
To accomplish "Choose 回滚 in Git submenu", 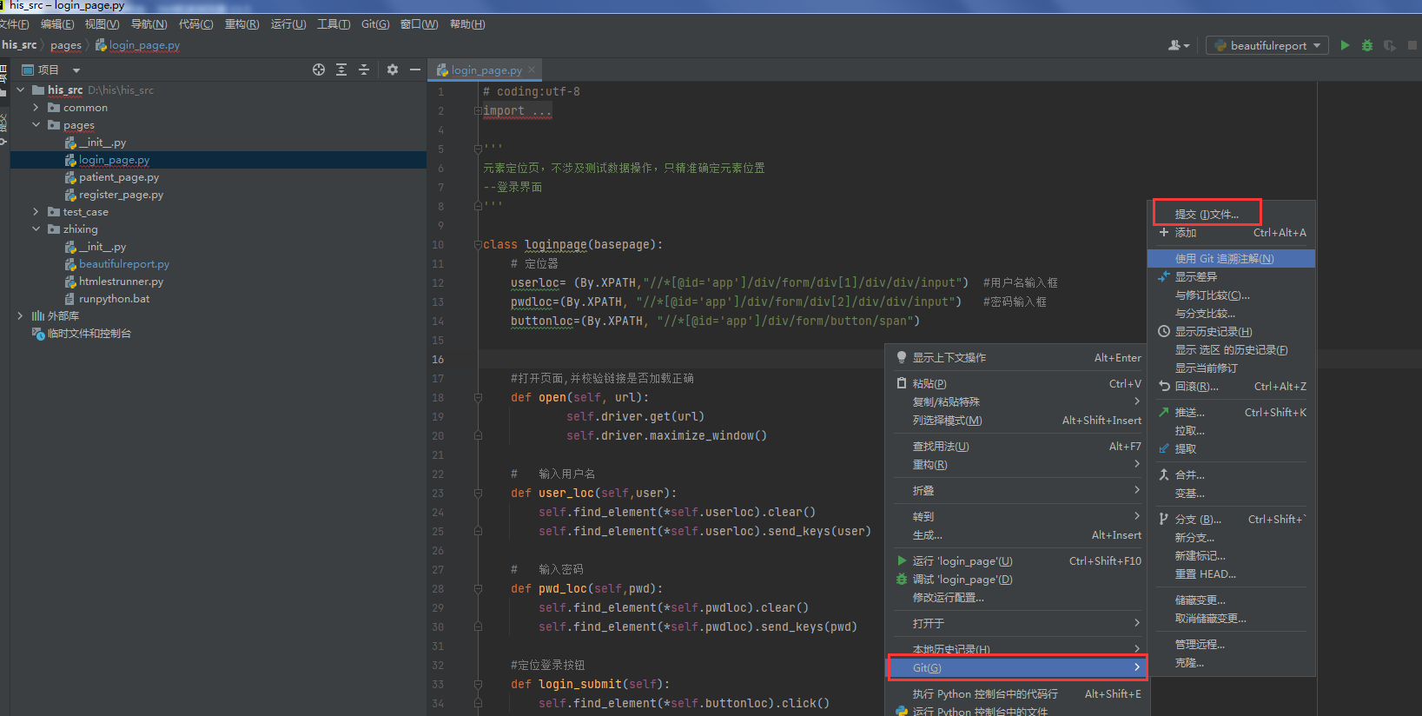I will click(x=1231, y=386).
